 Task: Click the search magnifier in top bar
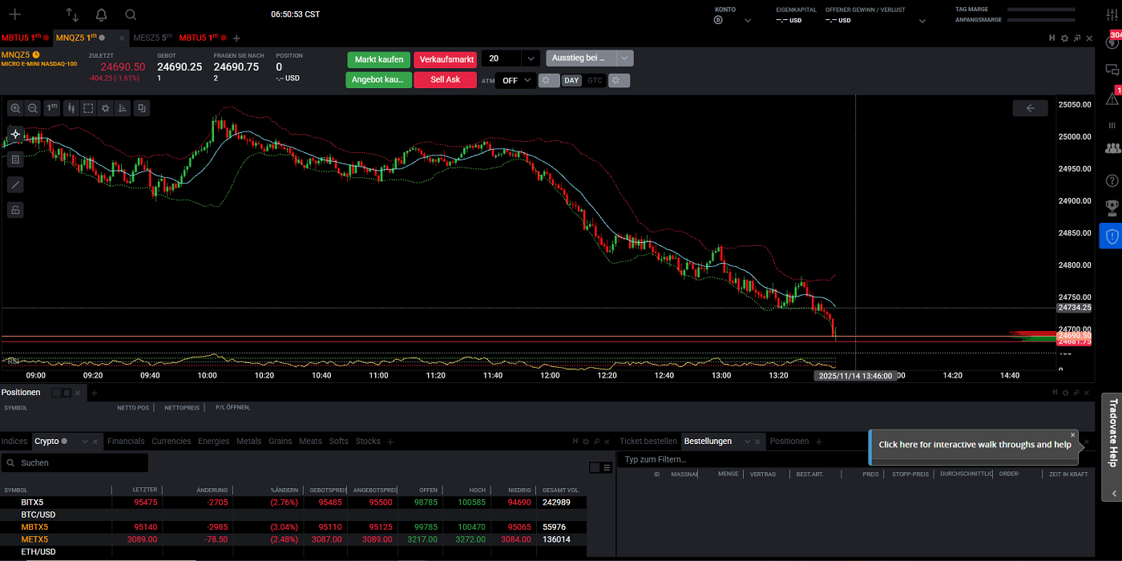pyautogui.click(x=131, y=14)
